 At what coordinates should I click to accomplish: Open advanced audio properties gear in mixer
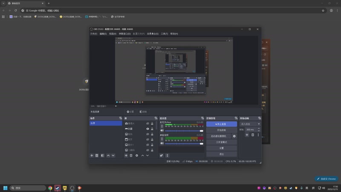click(x=162, y=155)
